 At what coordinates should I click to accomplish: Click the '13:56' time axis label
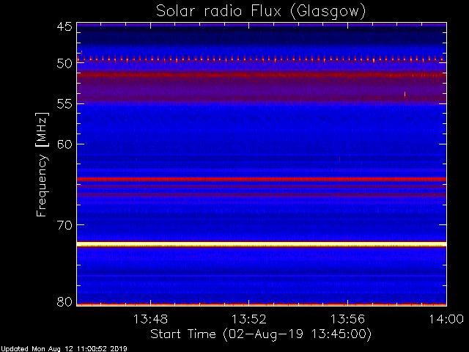pos(347,319)
